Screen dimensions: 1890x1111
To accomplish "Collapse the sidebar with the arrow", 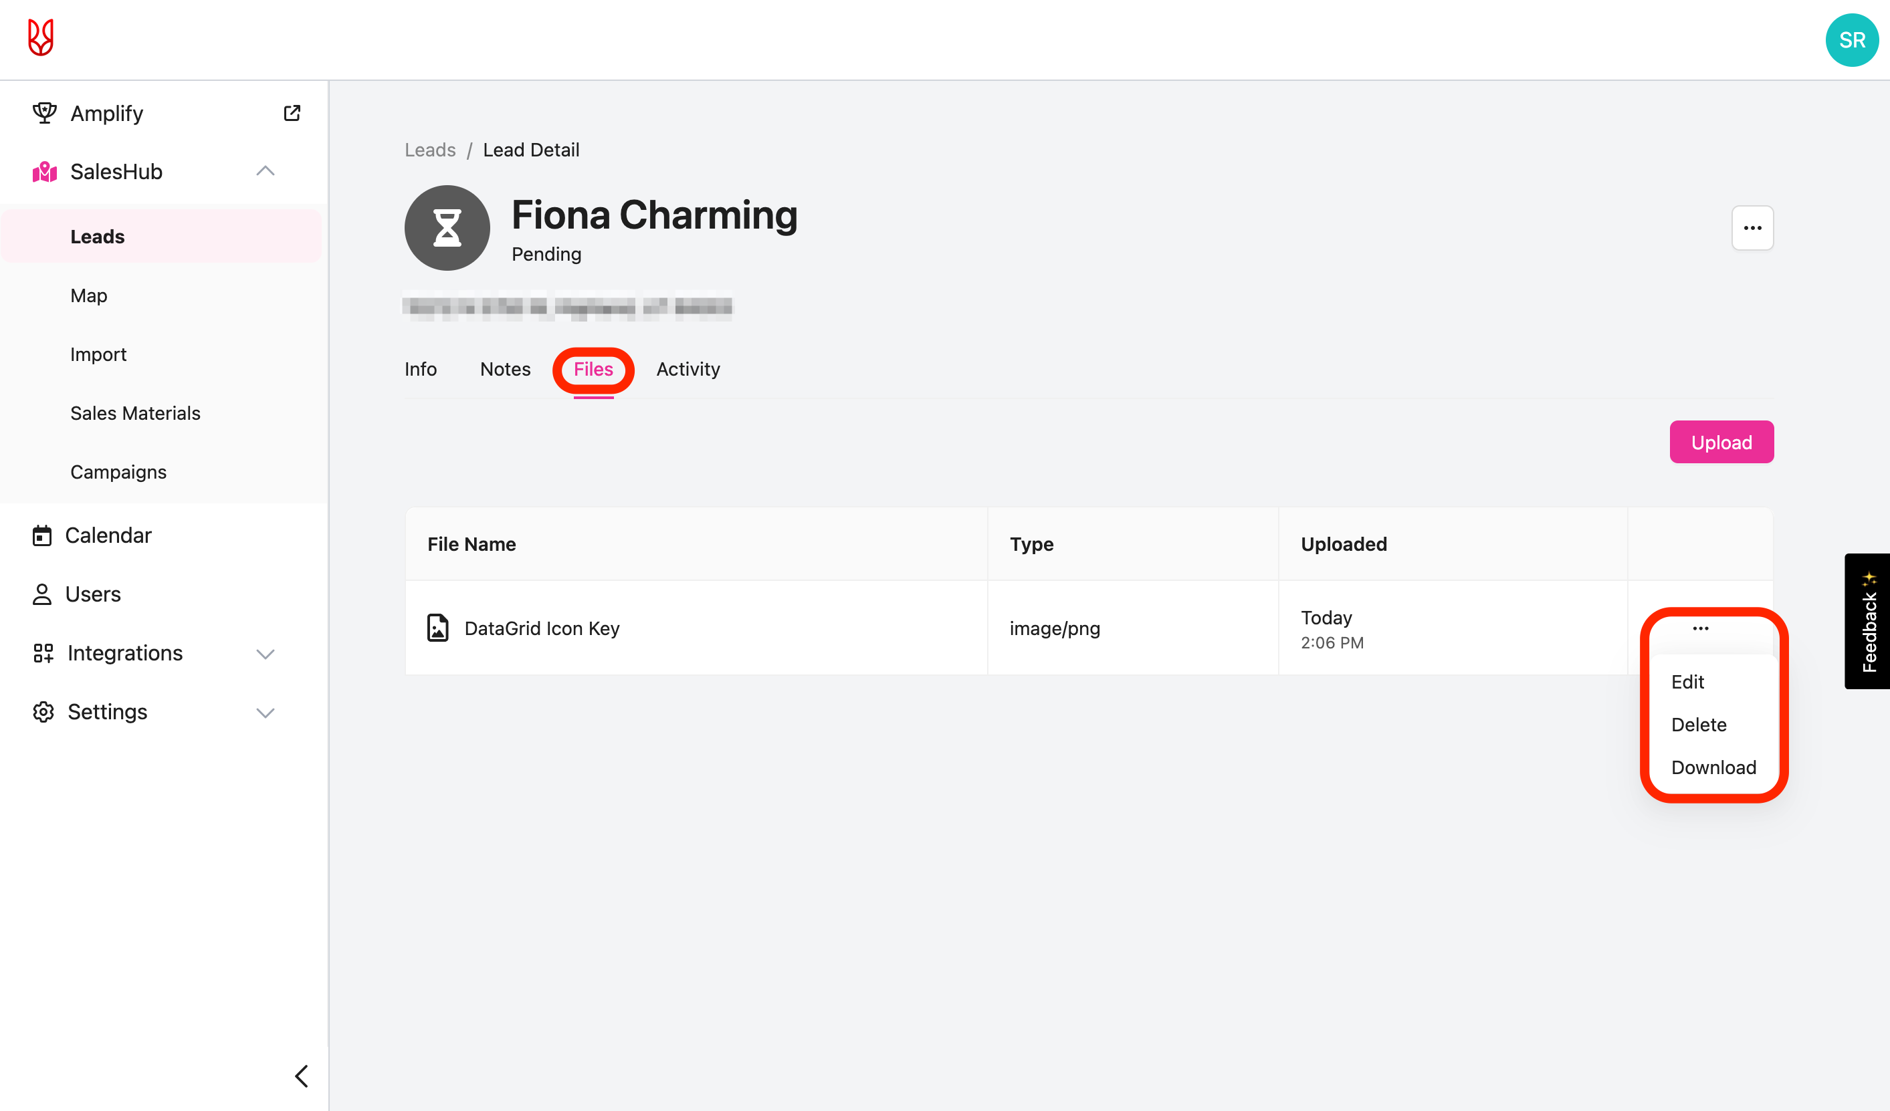I will 302,1076.
